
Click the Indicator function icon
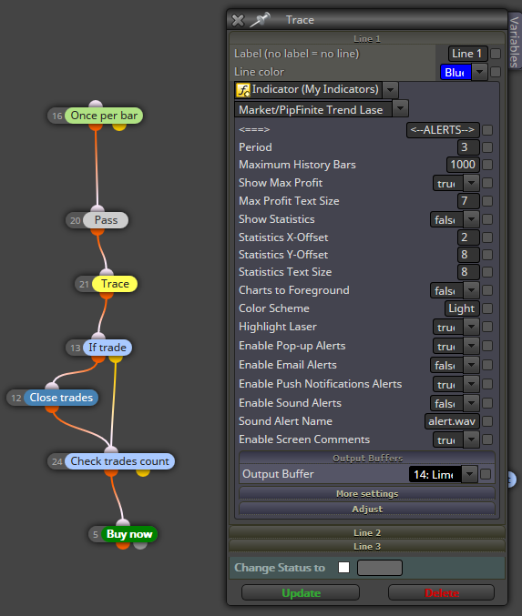242,90
